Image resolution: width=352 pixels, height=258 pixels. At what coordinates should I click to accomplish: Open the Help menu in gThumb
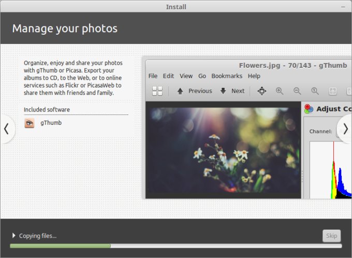pos(254,76)
